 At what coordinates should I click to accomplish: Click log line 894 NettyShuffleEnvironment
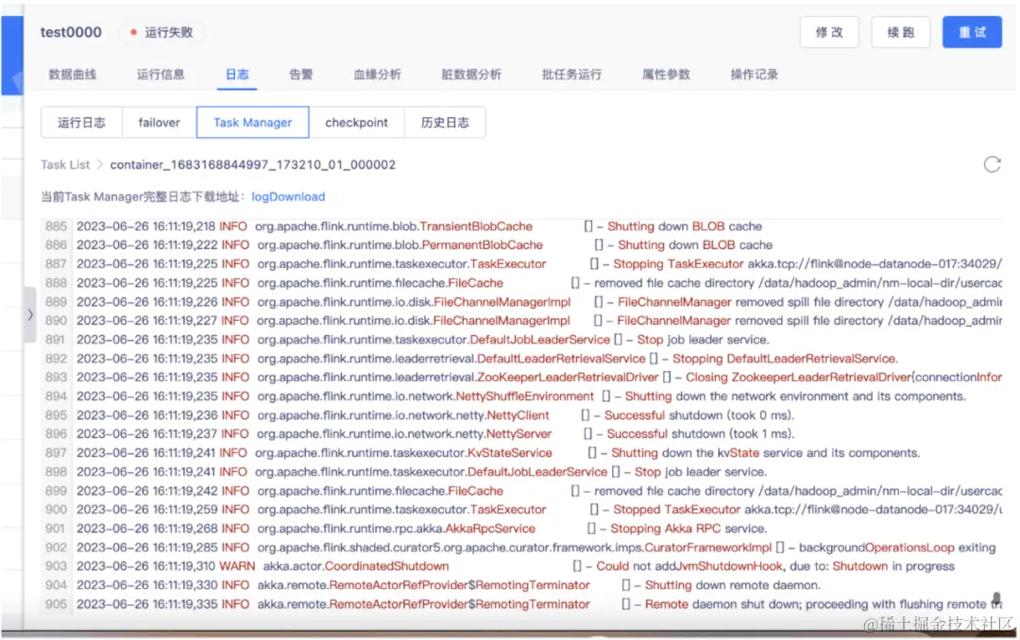tap(520, 396)
